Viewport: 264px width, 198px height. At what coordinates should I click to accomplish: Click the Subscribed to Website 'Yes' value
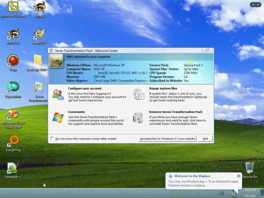(x=186, y=81)
